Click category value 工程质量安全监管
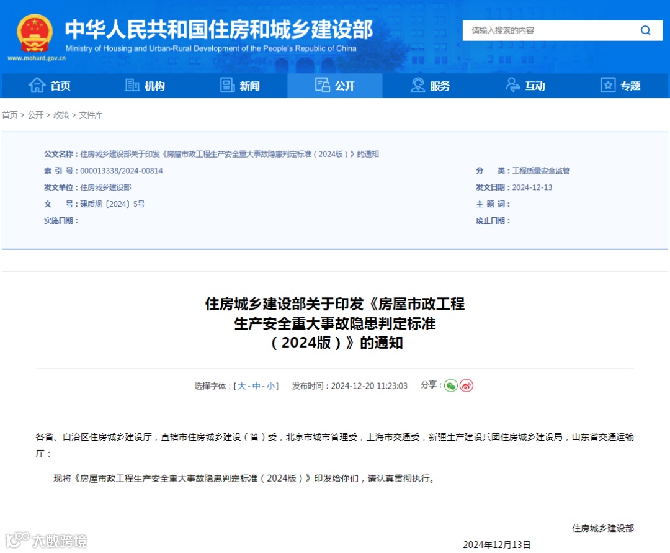Screen dimensions: 670x553 (x=541, y=171)
